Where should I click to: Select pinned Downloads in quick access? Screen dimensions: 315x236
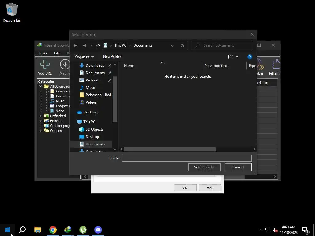pos(95,65)
